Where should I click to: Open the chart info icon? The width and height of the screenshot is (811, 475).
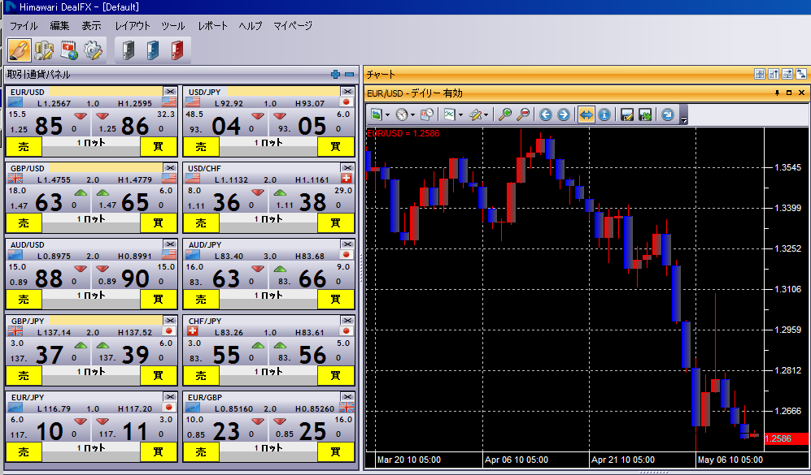[x=604, y=115]
